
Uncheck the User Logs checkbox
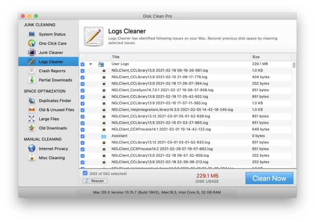[x=82, y=64]
